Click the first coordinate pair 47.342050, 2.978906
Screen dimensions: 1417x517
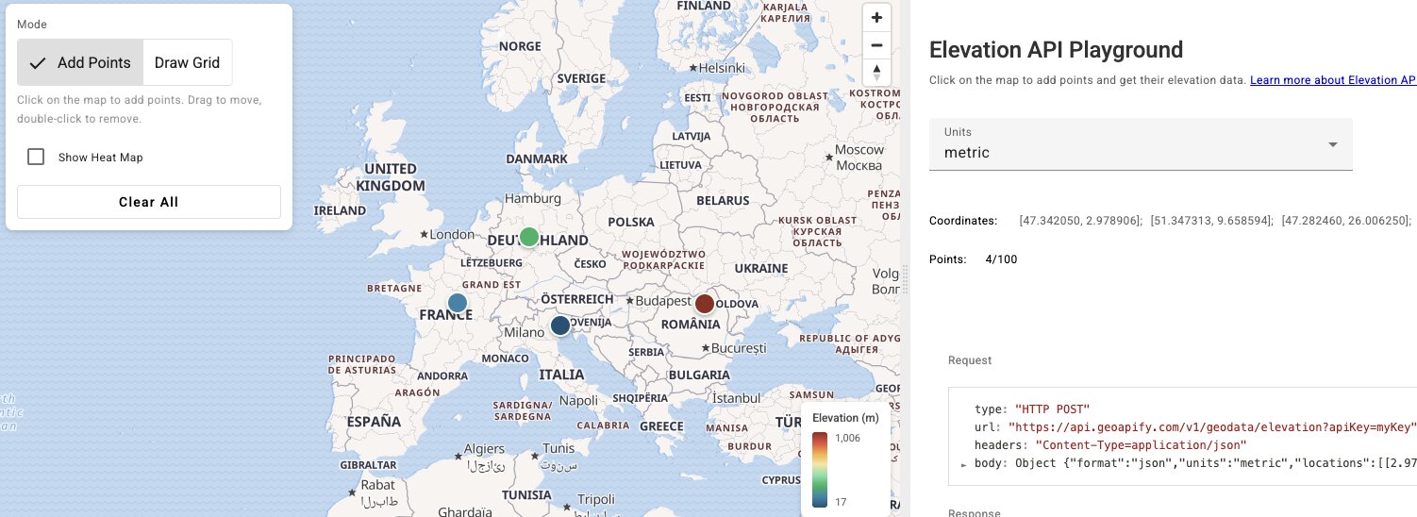pyautogui.click(x=1080, y=221)
